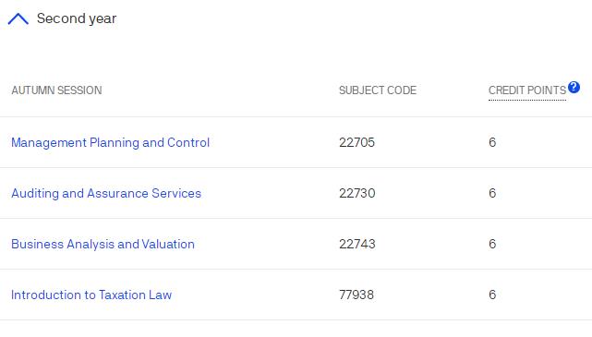Click the Second year heading text
592x337 pixels.
(77, 18)
